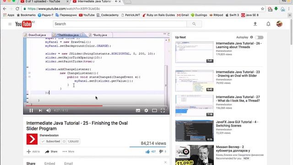Enter fullscreen video mode
The image size is (293, 165).
coord(163,110)
